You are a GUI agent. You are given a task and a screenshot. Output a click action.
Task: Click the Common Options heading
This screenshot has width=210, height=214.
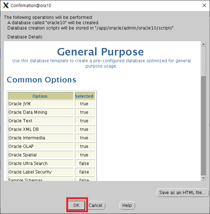pyautogui.click(x=42, y=80)
